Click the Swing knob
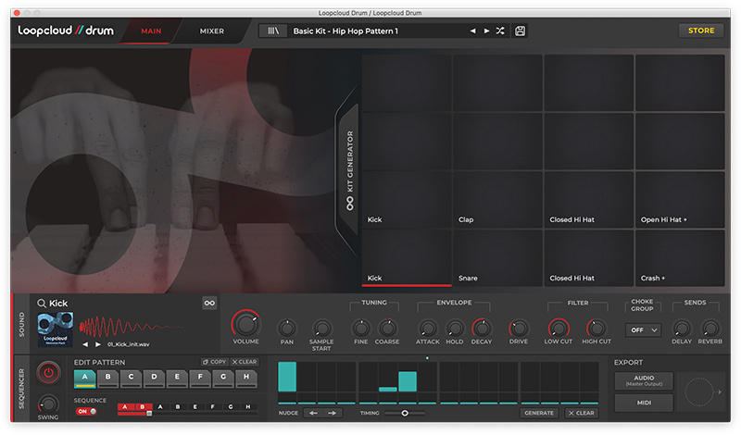The height and width of the screenshot is (435, 741). [48, 404]
